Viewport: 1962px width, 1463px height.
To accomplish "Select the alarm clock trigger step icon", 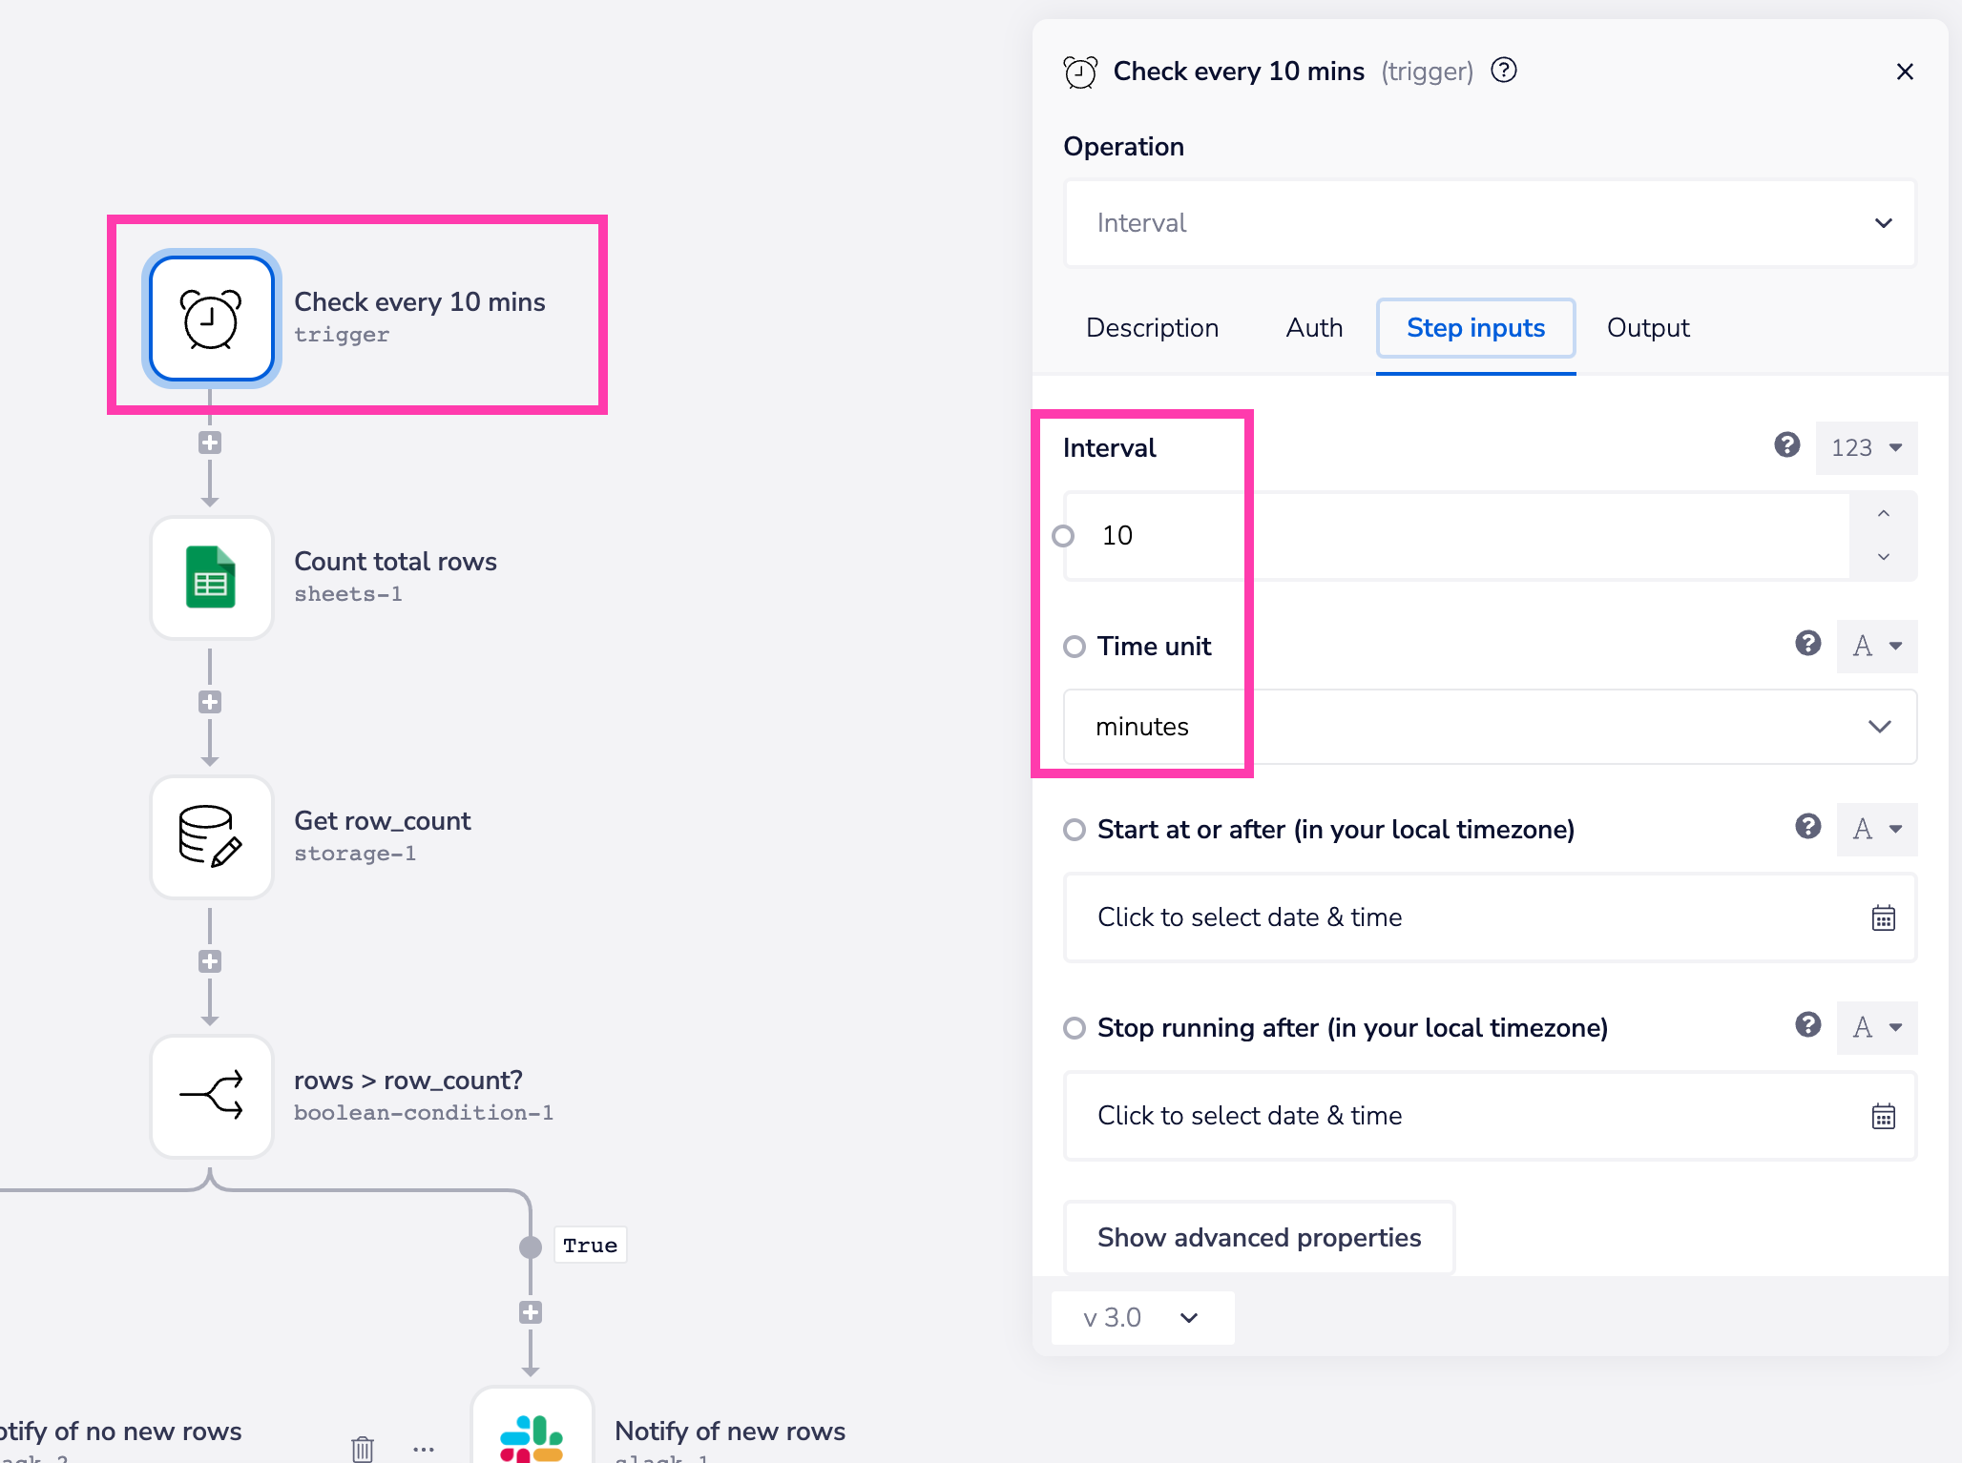I will tap(211, 319).
